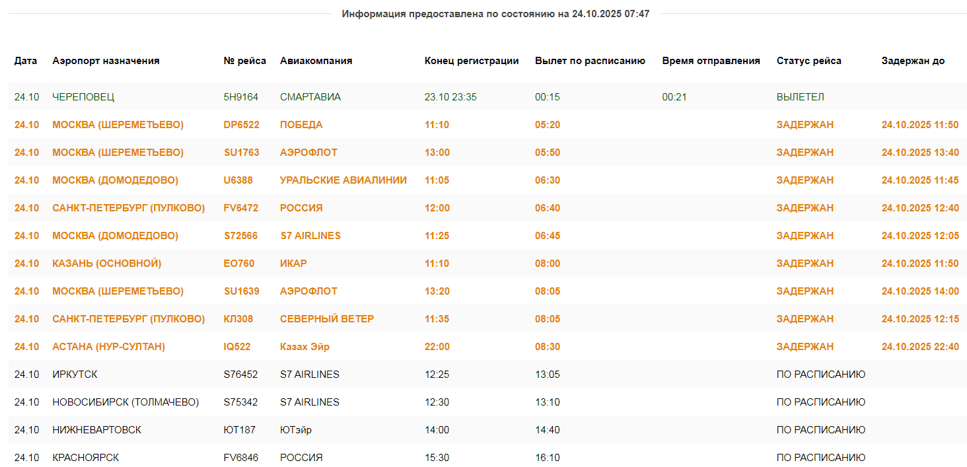Click the АСТАНА (НУР-СУЛТАН) destination
The height and width of the screenshot is (467, 967).
click(108, 347)
